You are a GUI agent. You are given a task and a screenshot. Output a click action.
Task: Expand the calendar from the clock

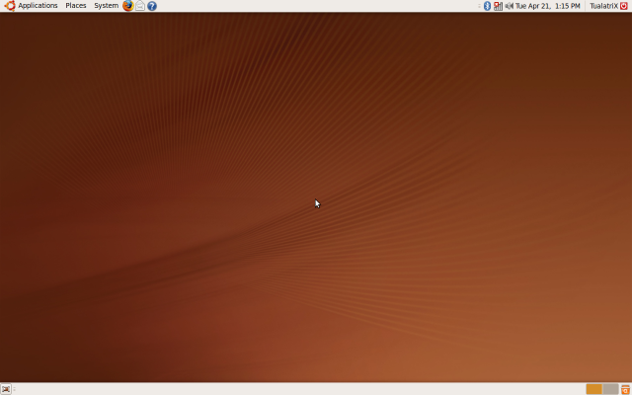(547, 6)
